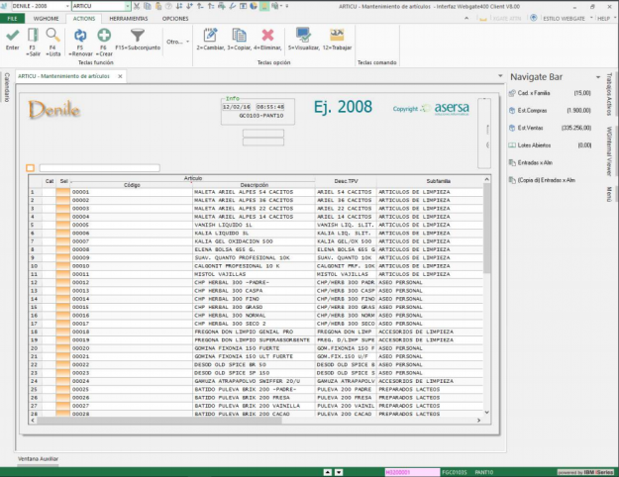Click the Enter checkmark icon
Screen dimensions: 619x477
tap(12, 34)
